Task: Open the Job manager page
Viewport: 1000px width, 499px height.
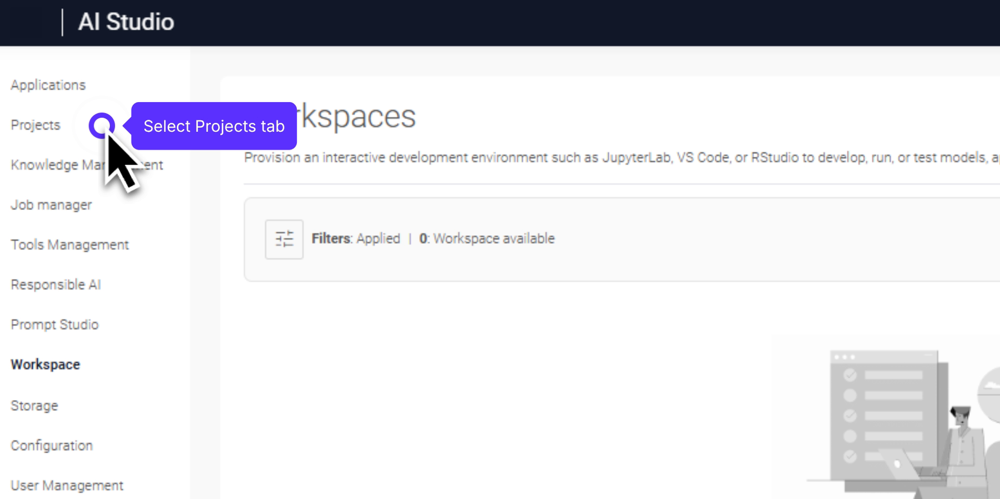Action: click(51, 205)
